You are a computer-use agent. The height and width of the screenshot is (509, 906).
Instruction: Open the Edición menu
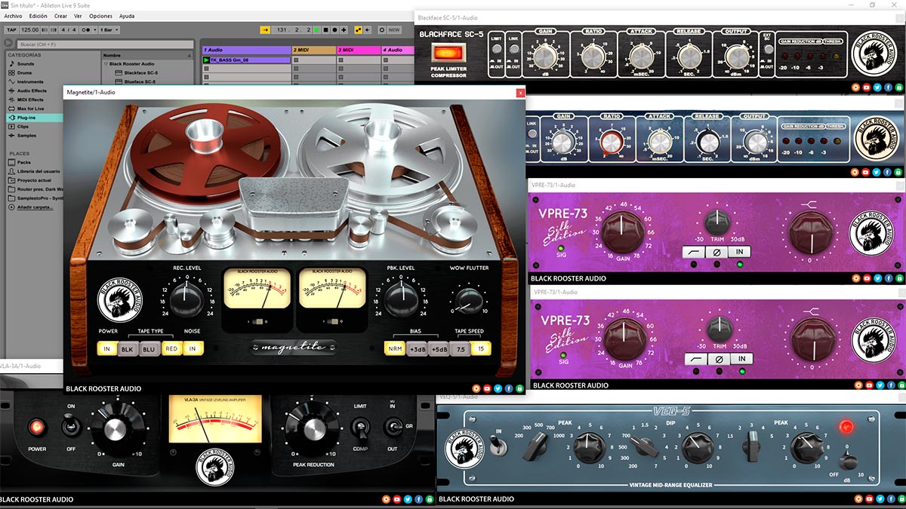[x=38, y=16]
